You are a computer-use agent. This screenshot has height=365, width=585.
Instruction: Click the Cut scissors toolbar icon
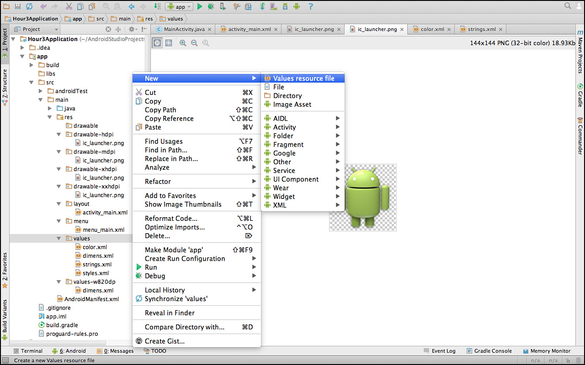pos(69,6)
